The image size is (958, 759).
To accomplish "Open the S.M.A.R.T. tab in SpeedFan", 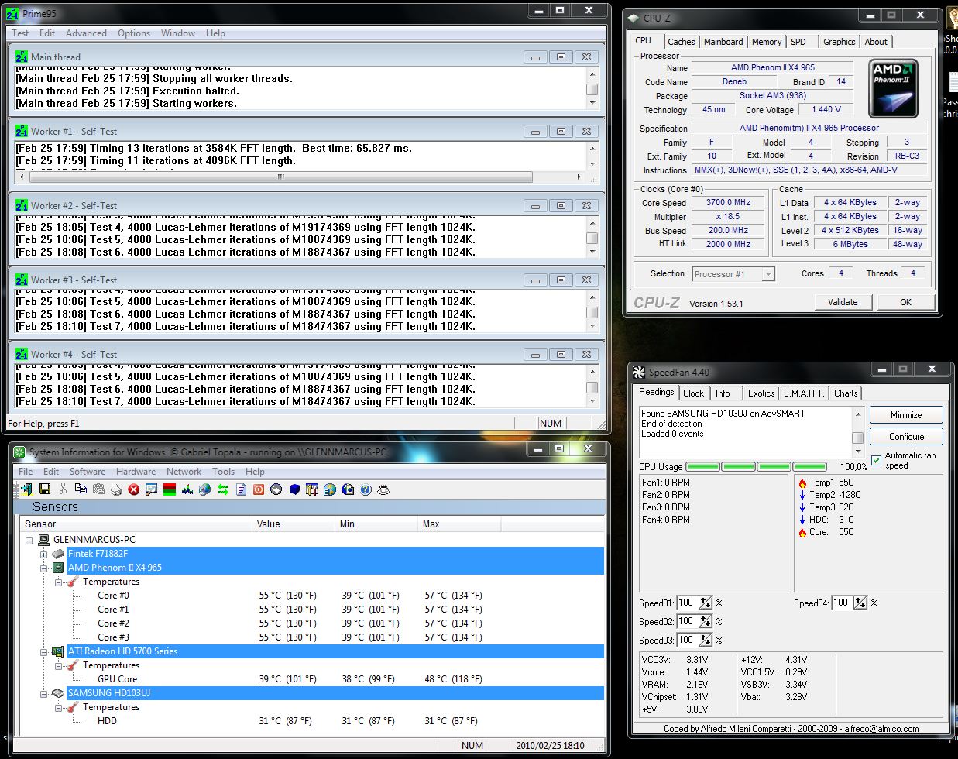I will [x=804, y=393].
